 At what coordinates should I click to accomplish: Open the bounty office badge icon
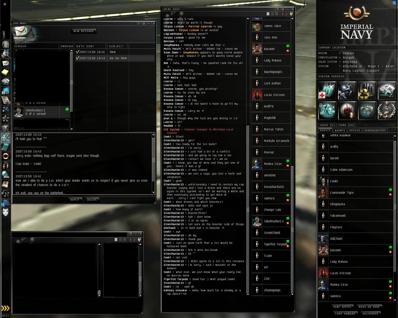[x=347, y=110]
